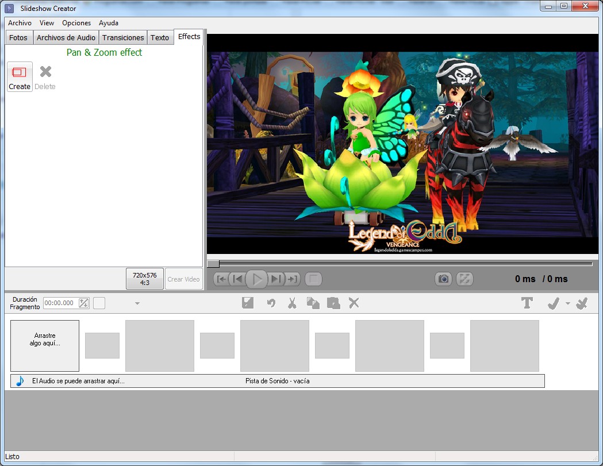Click the Create pan & zoom effect button
The height and width of the screenshot is (466, 603).
20,77
